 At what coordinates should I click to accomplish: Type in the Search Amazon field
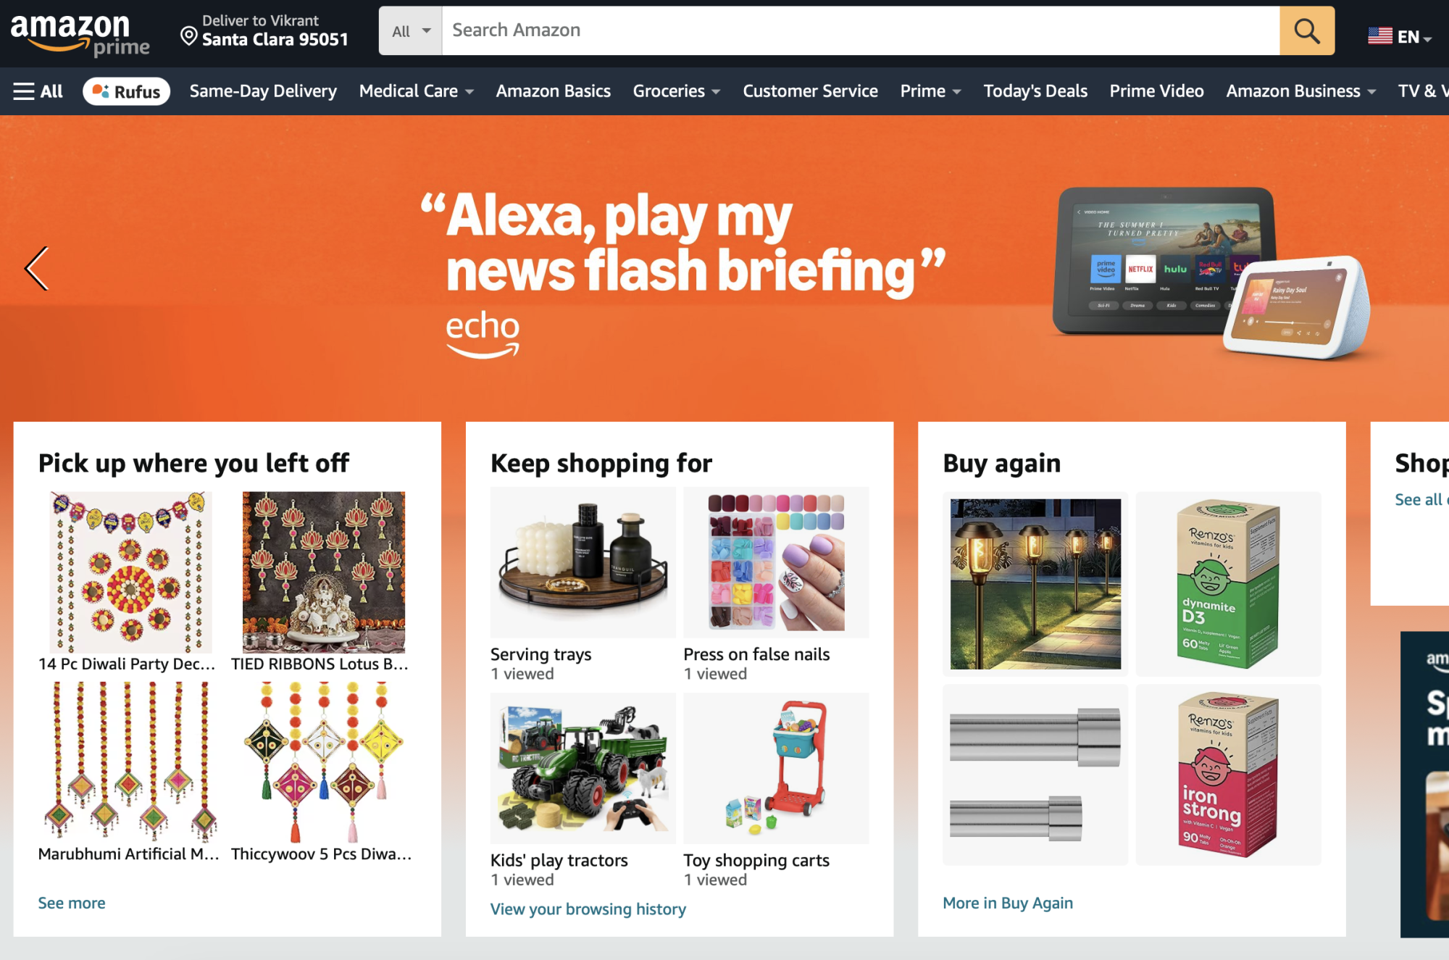point(797,30)
